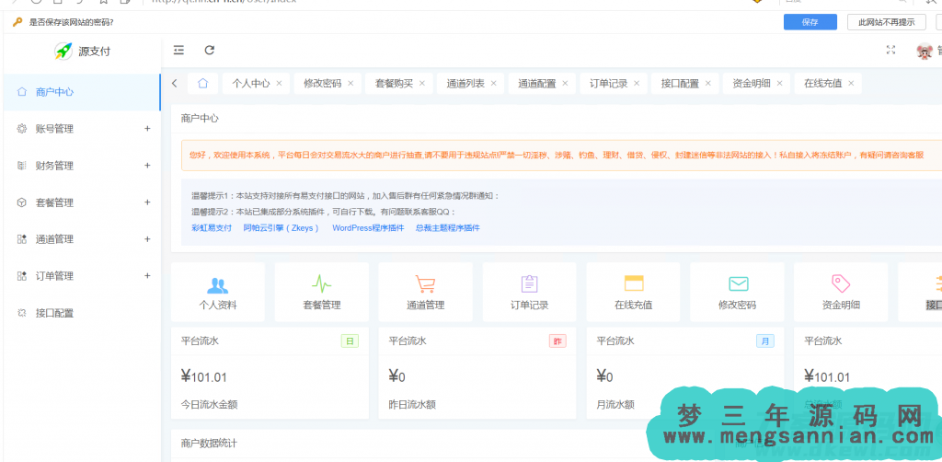
Task: Click the 昨 badge on 平台流水
Action: pos(557,341)
